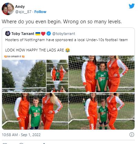This screenshot has width=138, height=144.
Task: Open the tweet info icon
Action: (132, 135)
